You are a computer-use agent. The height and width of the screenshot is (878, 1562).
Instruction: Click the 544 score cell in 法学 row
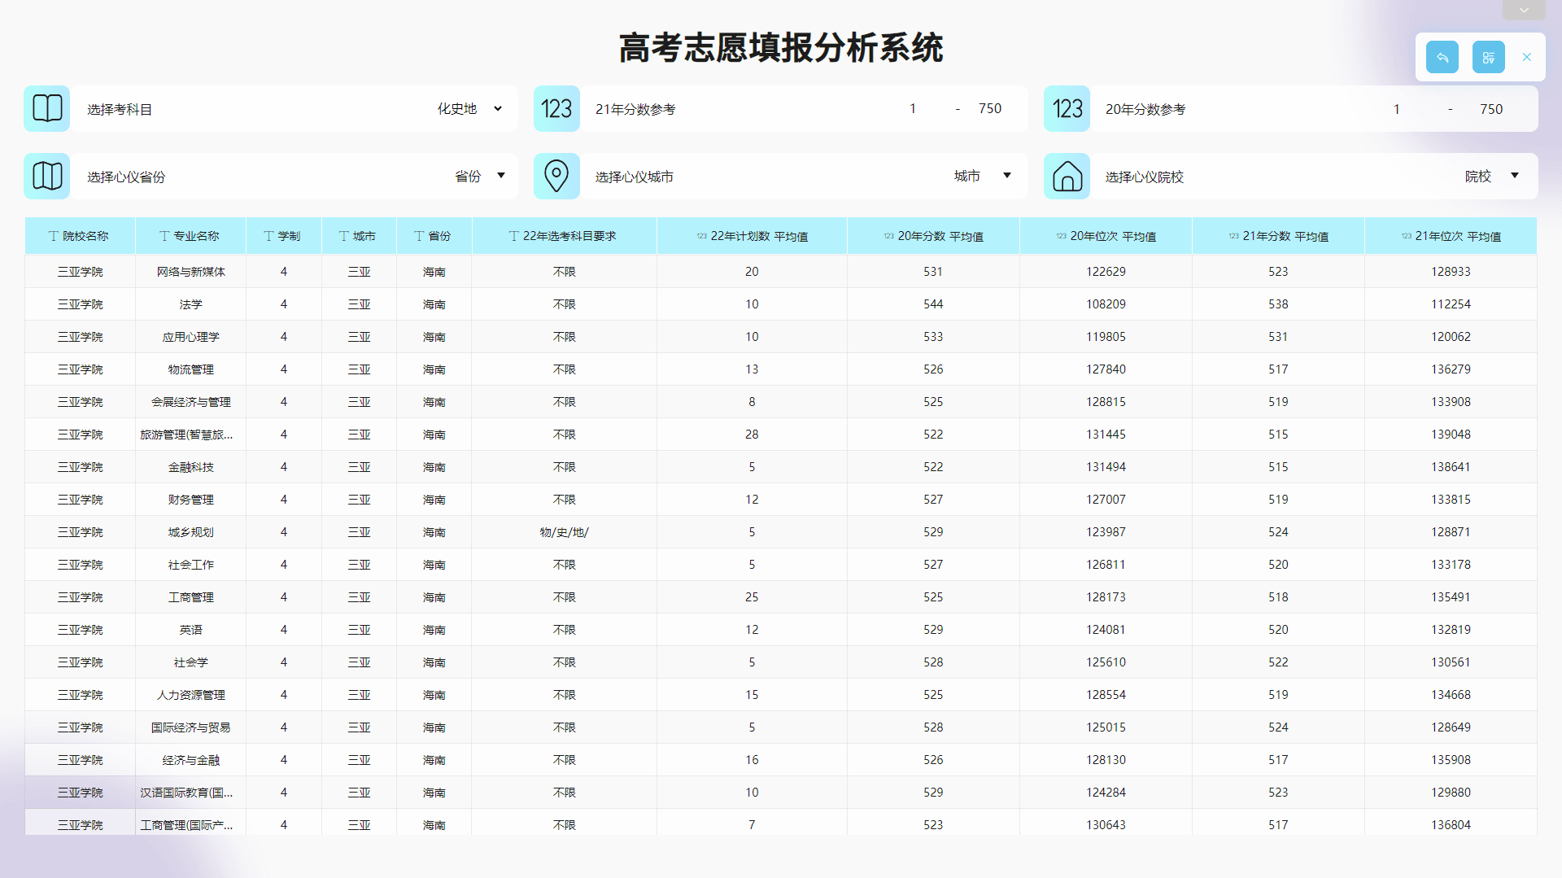coord(933,304)
